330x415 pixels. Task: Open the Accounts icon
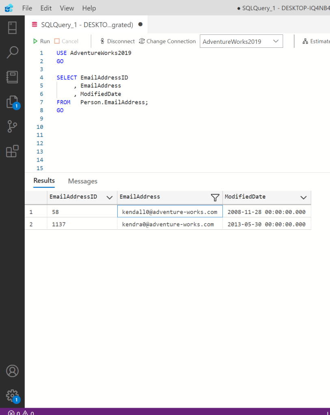pyautogui.click(x=12, y=371)
